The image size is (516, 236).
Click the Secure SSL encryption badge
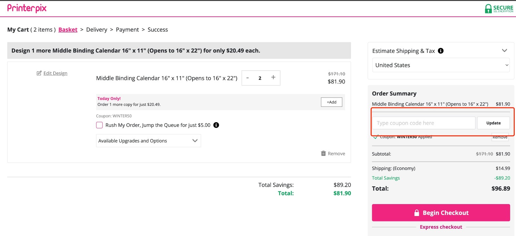(x=499, y=8)
